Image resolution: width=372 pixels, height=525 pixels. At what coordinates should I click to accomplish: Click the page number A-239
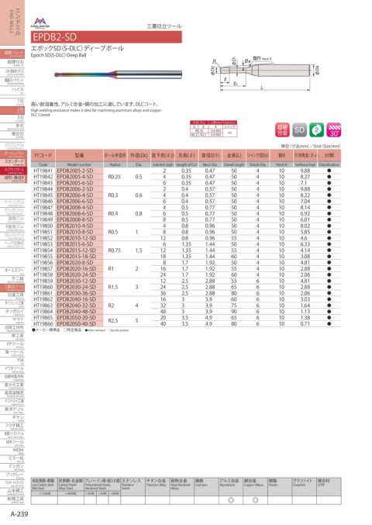[19, 514]
